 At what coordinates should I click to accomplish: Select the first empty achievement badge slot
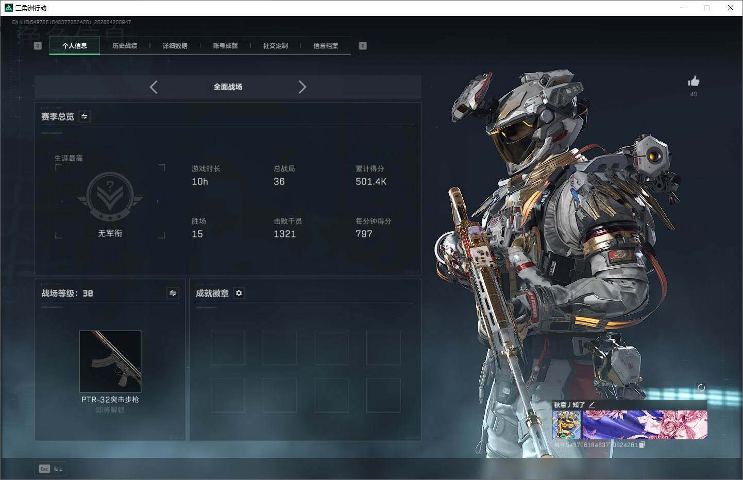click(x=228, y=348)
